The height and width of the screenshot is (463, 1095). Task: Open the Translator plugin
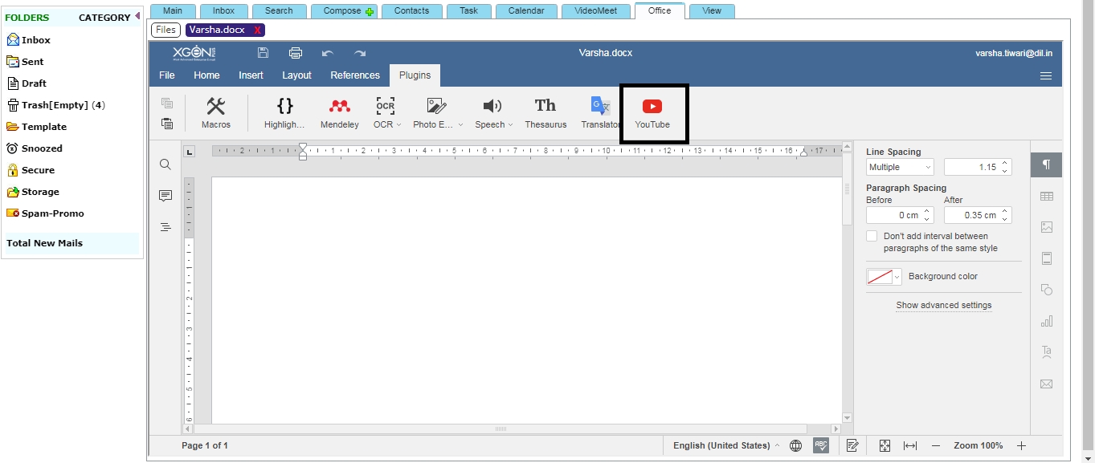600,113
